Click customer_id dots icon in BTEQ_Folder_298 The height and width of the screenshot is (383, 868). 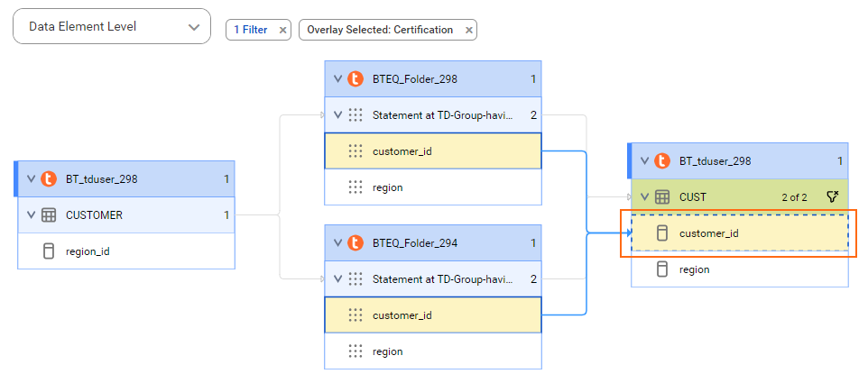tap(356, 150)
